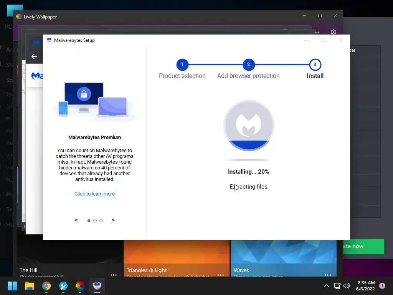Open Triangles & Light wallpaper options menu

click(221, 275)
